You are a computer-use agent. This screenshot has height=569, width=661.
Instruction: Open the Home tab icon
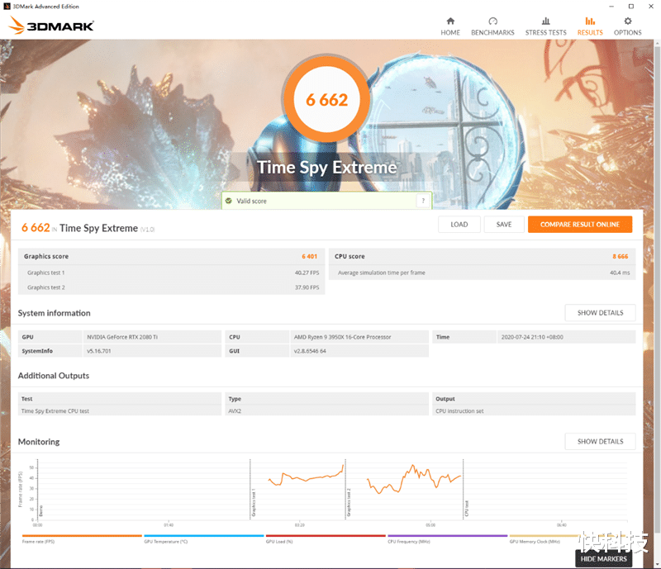pos(450,21)
